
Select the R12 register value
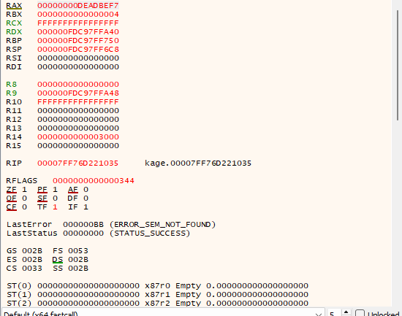click(78, 120)
